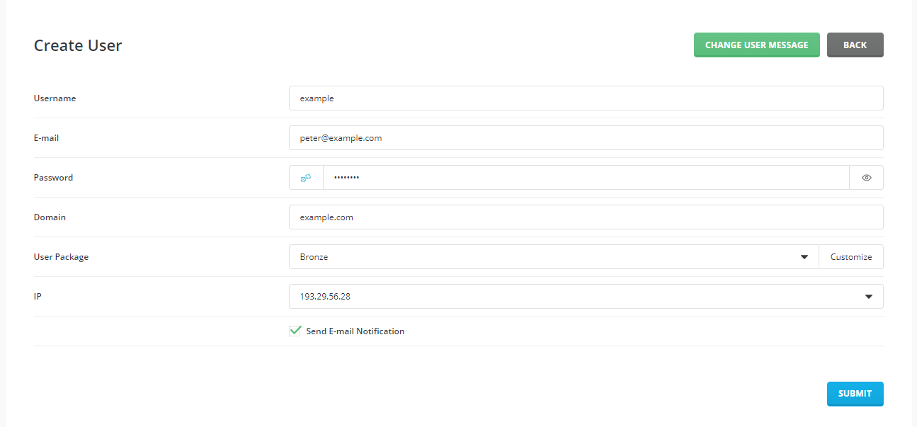Click the Create User heading
This screenshot has height=427, width=917.
[x=78, y=45]
